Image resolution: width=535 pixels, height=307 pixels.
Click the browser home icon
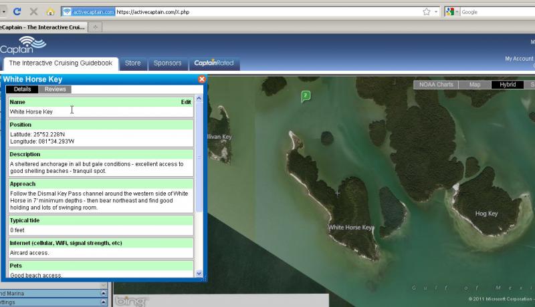[x=50, y=11]
